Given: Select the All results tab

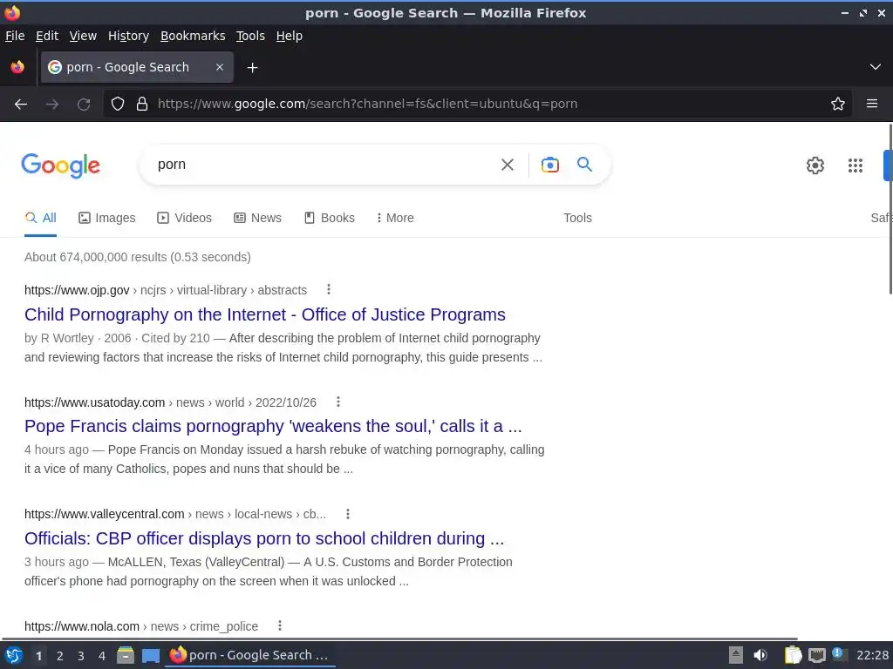Looking at the screenshot, I should pos(40,218).
